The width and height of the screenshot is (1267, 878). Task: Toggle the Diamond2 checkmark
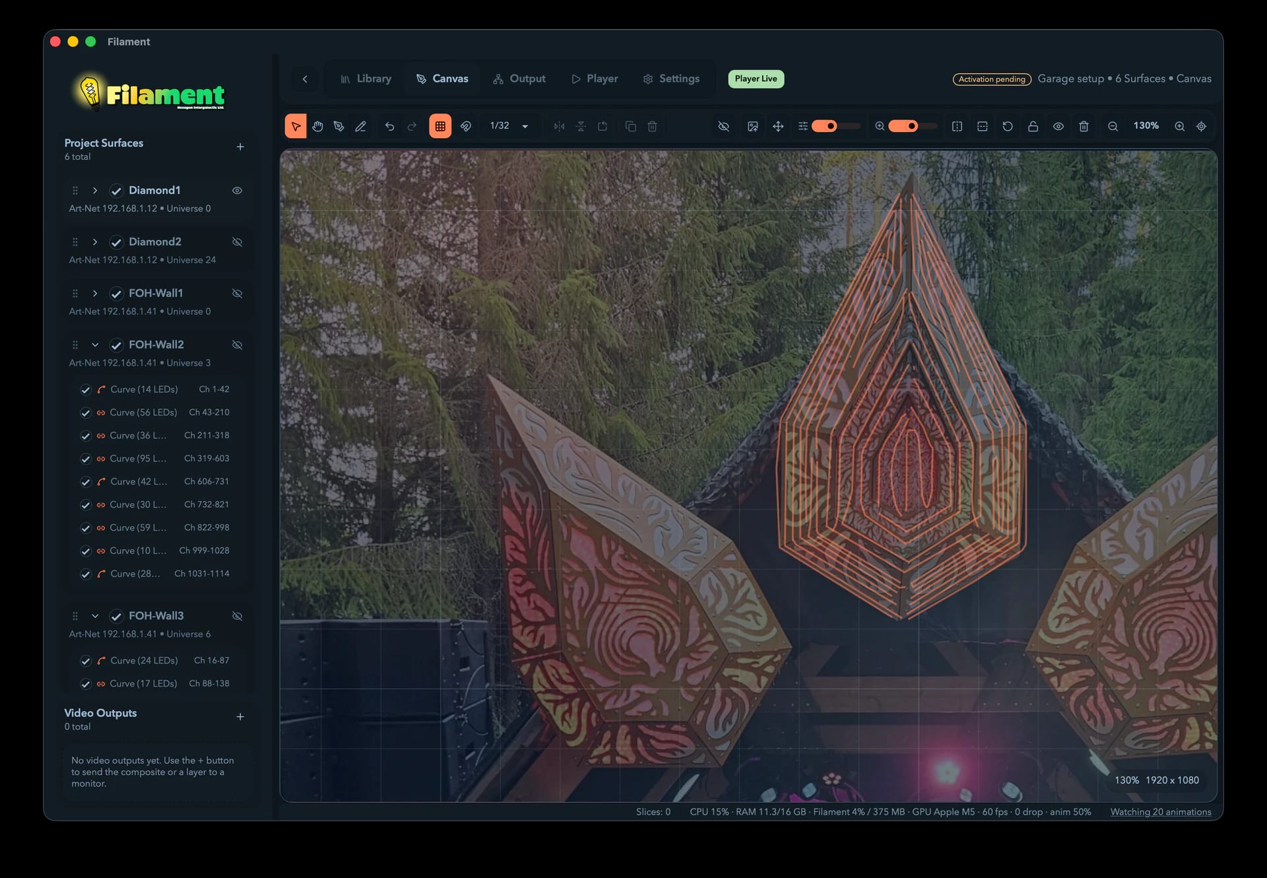(116, 242)
